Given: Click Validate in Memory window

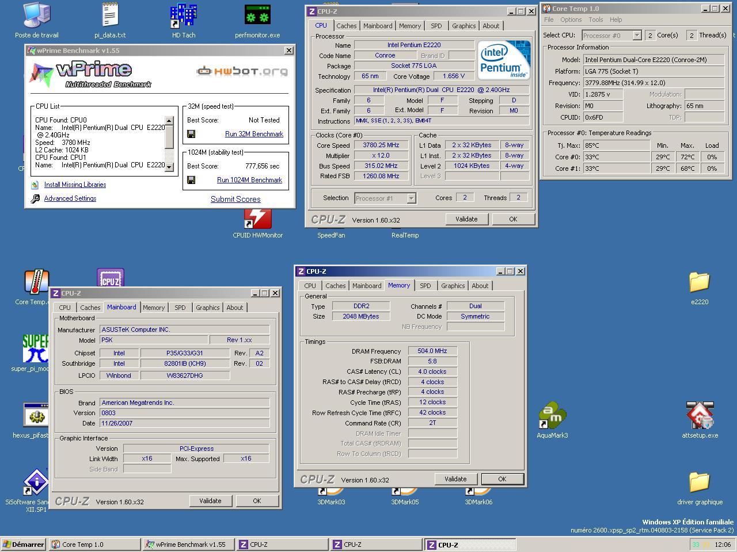Looking at the screenshot, I should pyautogui.click(x=455, y=479).
